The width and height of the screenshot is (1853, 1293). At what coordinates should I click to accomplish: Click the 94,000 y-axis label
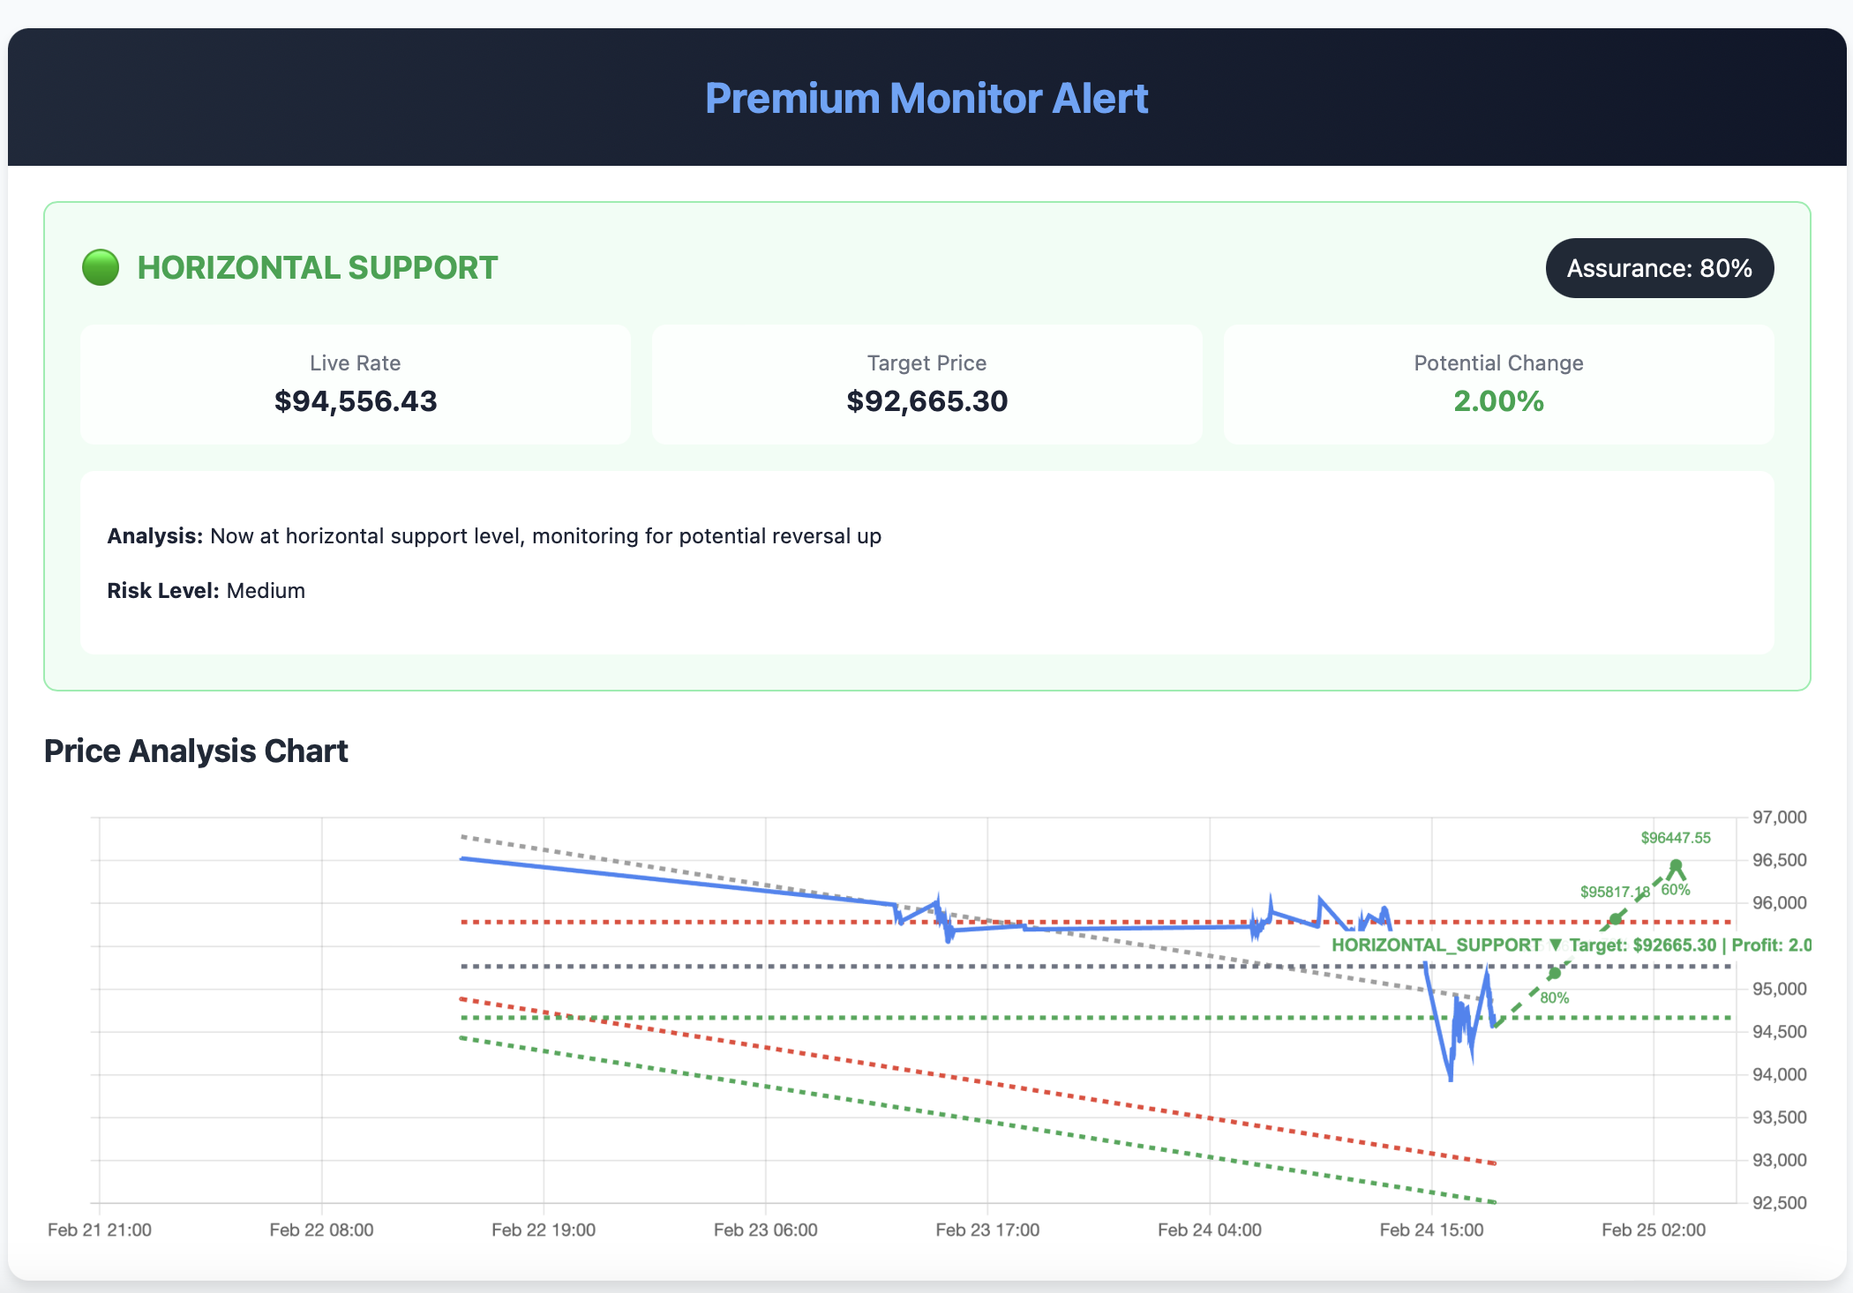(1779, 1074)
